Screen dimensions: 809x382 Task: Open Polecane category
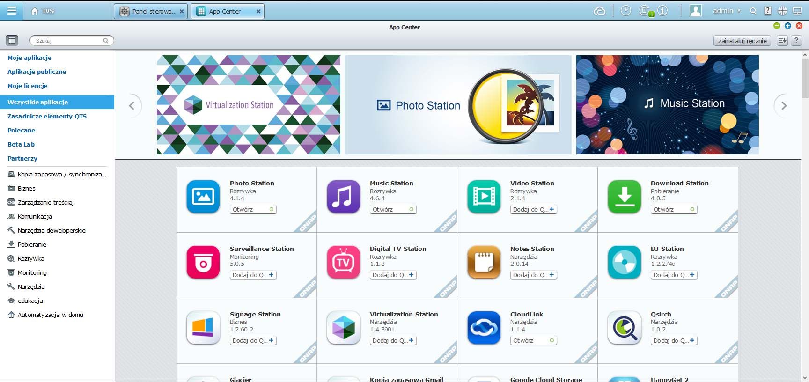pyautogui.click(x=21, y=130)
